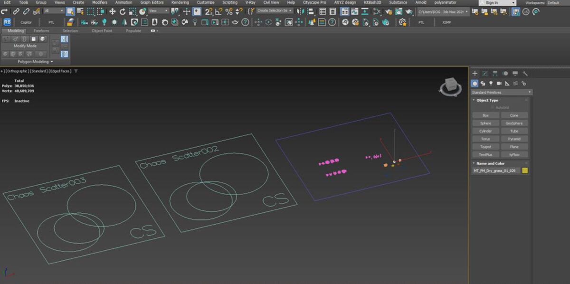570x284 pixels.
Task: Toggle Spinner Snap
Action: pyautogui.click(x=238, y=11)
